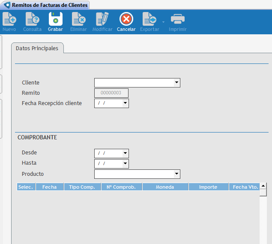Sort by the Importe column header
The image size is (272, 244).
[x=208, y=187]
